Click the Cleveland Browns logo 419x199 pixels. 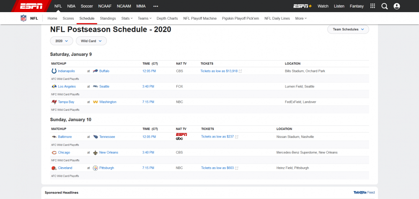(54, 168)
